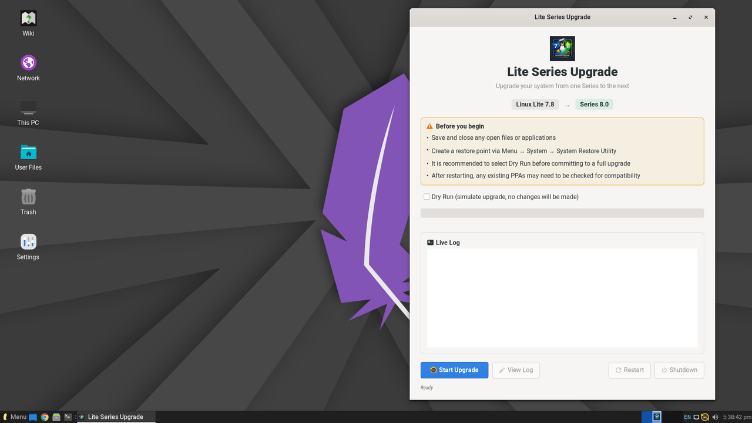The image size is (752, 423).
Task: Click the show desktop icon in taskbar
Action: point(33,417)
